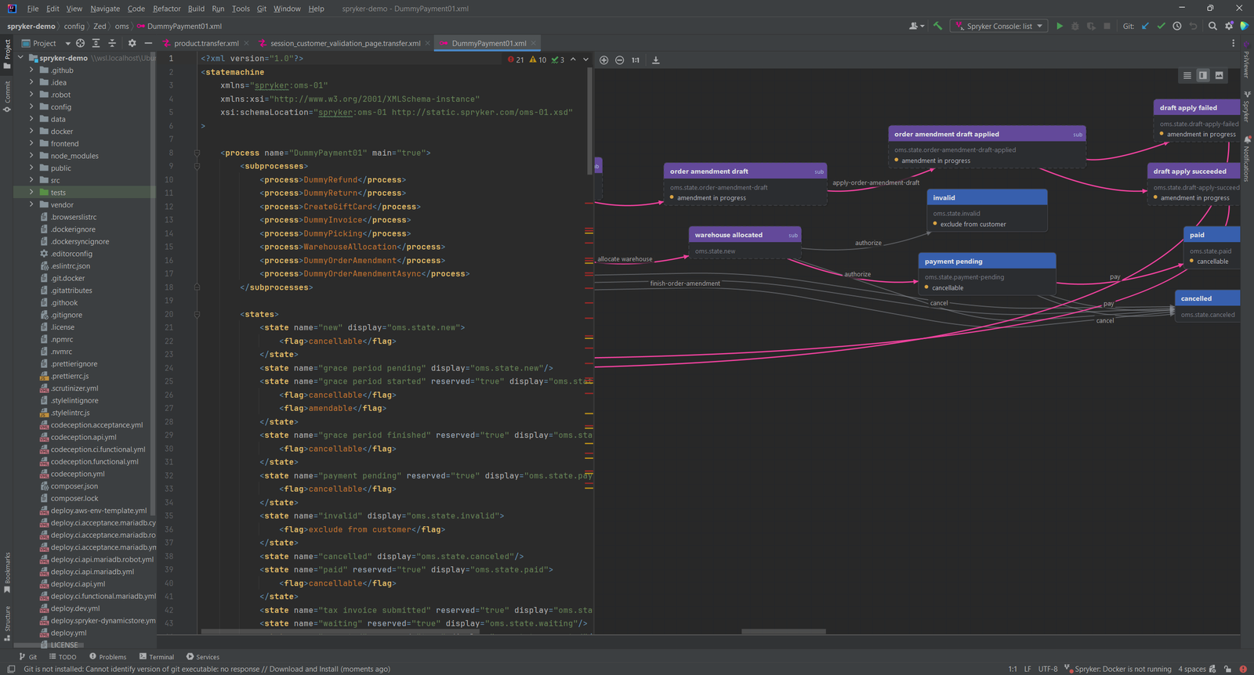Toggle the Terminal tool window
This screenshot has height=675, width=1254.
pyautogui.click(x=157, y=657)
